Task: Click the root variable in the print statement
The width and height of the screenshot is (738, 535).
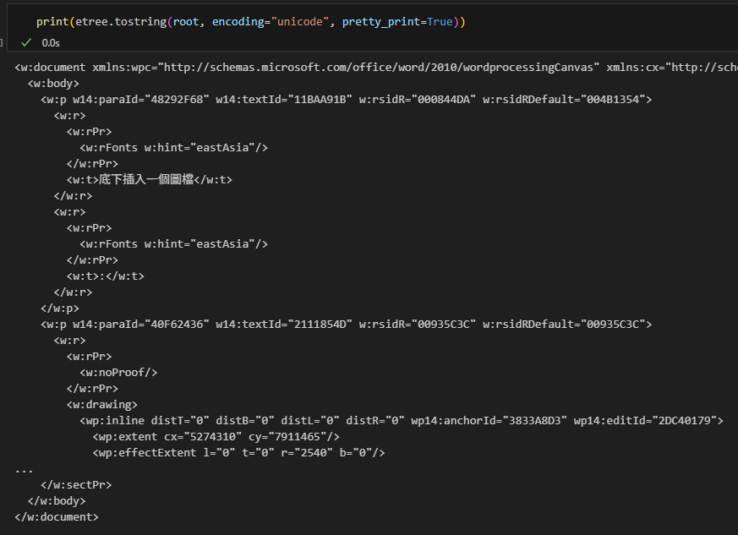Action: click(186, 21)
